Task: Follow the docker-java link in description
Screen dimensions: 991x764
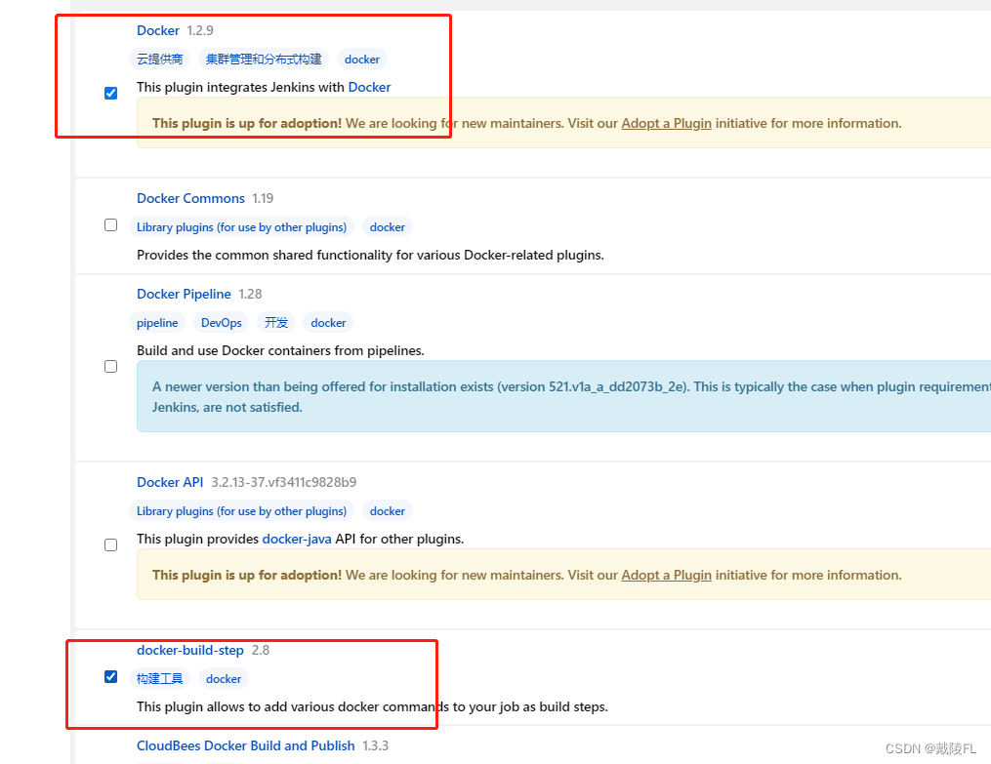Action: 297,540
